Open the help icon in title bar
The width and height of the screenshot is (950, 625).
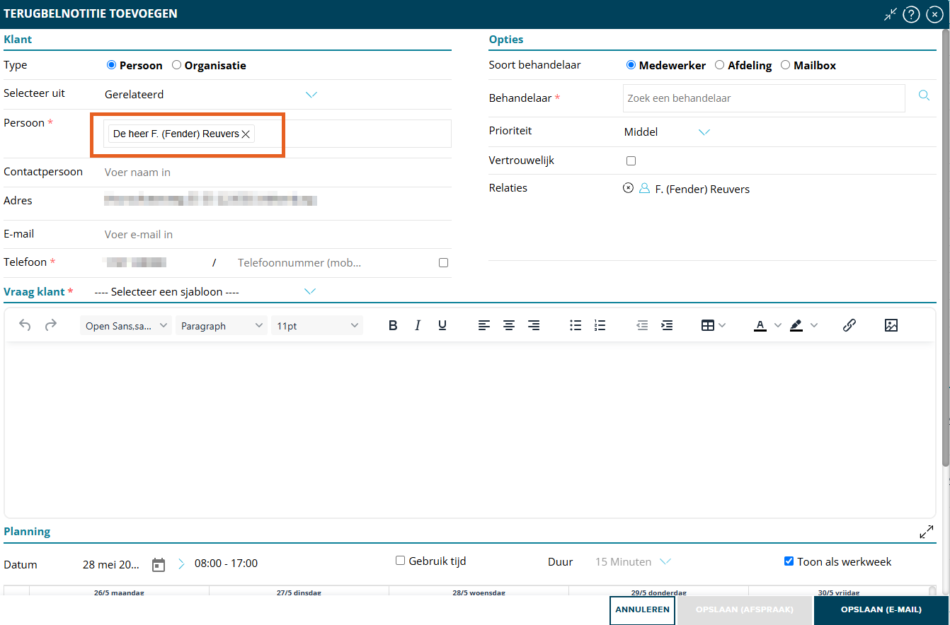click(912, 14)
